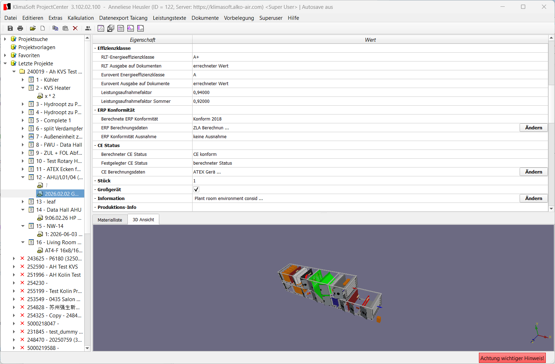Click the folder icon of project 240019
The width and height of the screenshot is (555, 364).
click(22, 71)
